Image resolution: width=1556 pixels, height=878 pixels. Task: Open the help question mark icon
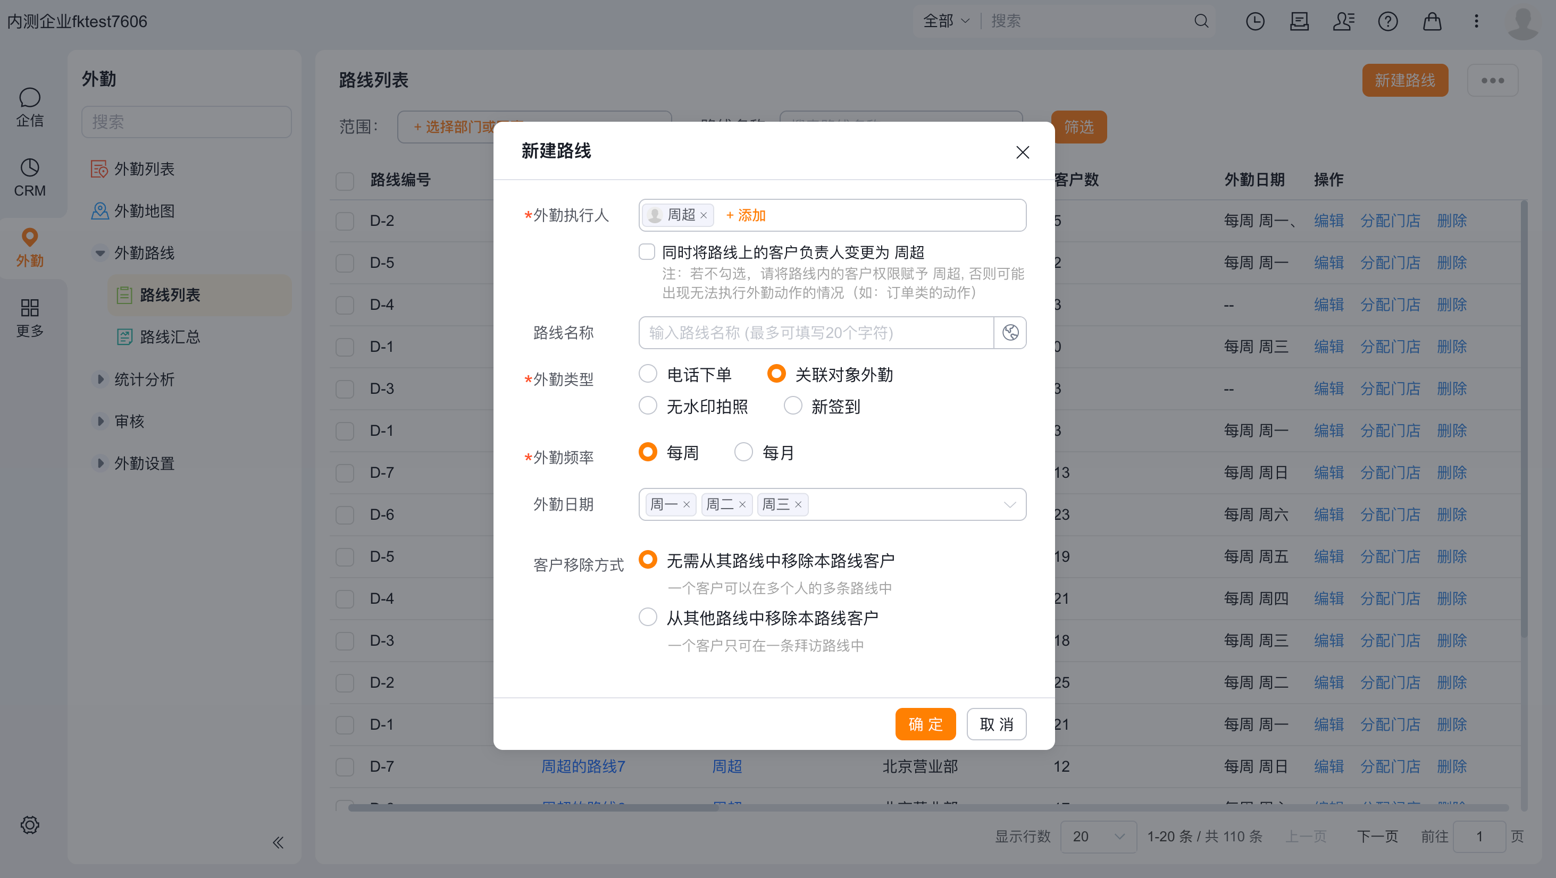click(1388, 21)
